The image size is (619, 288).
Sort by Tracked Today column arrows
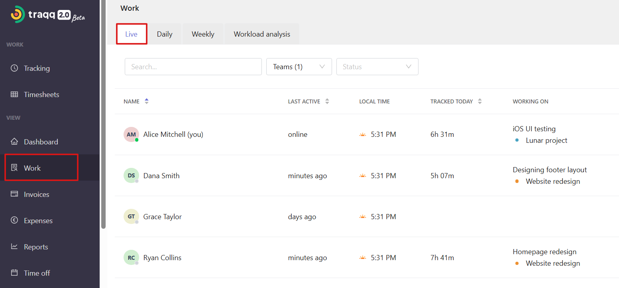pos(480,101)
